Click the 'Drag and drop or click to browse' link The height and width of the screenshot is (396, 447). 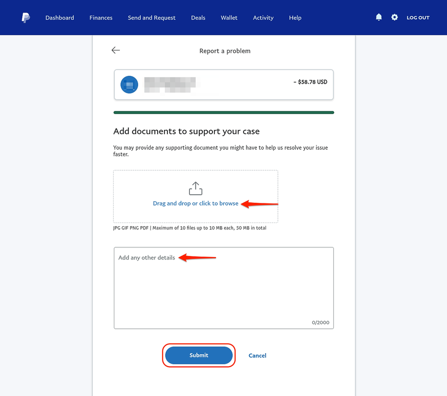[196, 203]
